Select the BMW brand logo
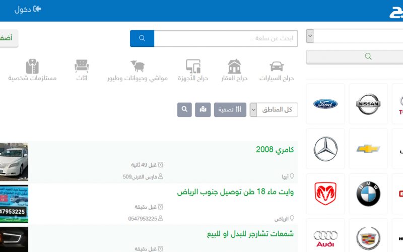Image resolution: width=403 pixels, height=252 pixels. [368, 194]
